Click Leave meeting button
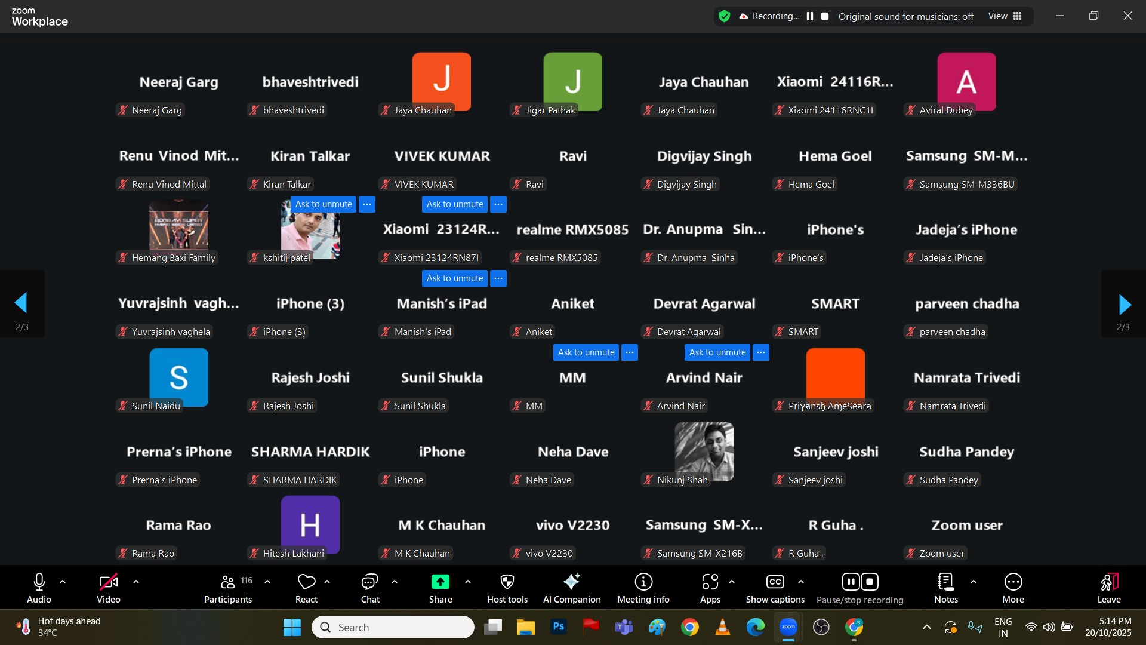The width and height of the screenshot is (1146, 645). click(x=1108, y=582)
